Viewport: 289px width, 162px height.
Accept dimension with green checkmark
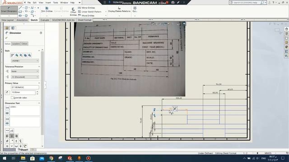[x=6, y=38]
